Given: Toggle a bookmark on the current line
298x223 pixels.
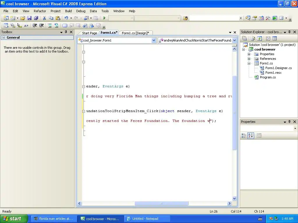Looking at the screenshot, I should pos(65,26).
